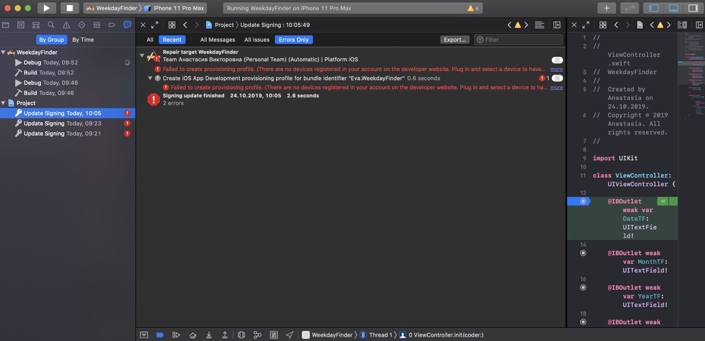Open Add Editor button in report editor
Viewport: 705px width, 341px height.
click(x=557, y=25)
